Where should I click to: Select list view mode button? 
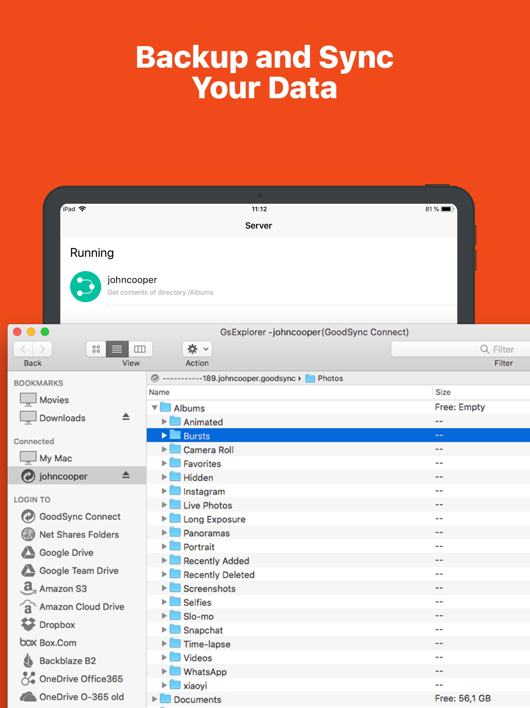(x=117, y=349)
